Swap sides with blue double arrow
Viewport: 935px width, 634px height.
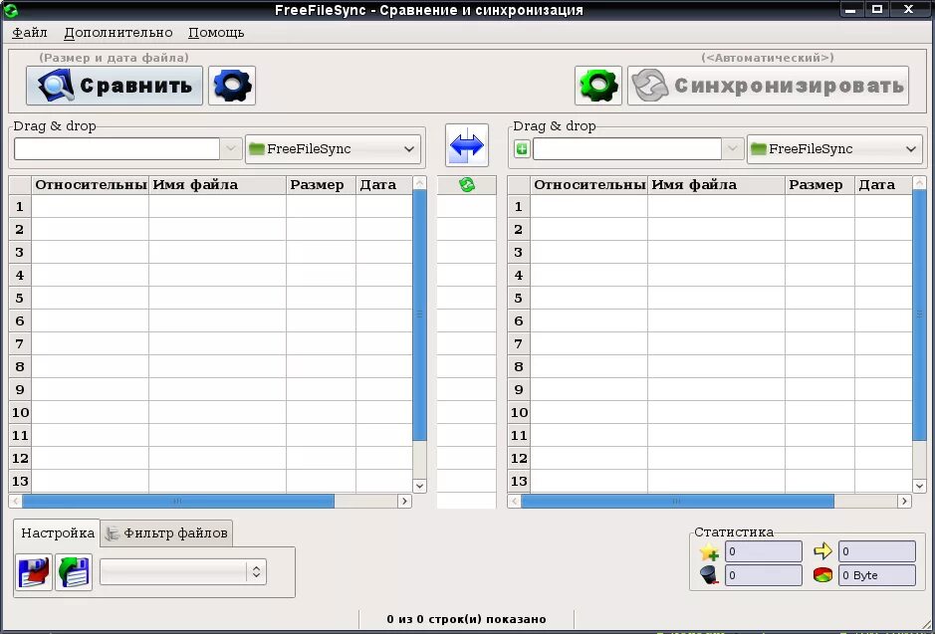point(467,145)
